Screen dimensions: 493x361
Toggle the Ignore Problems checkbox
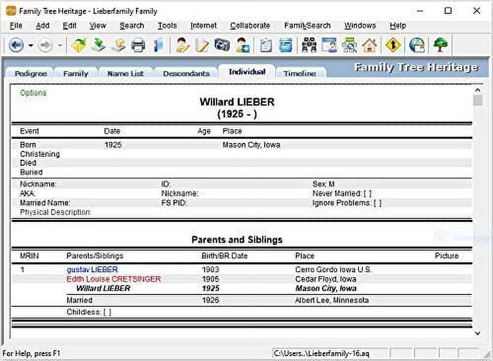coord(377,203)
